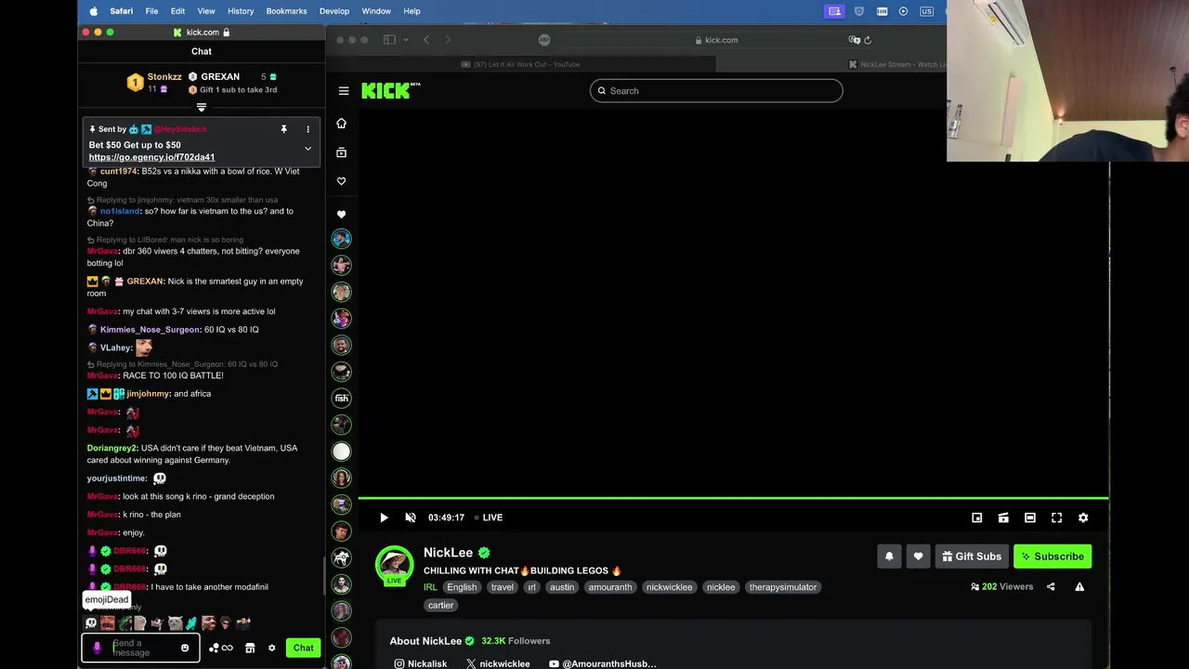This screenshot has height=669, width=1189.
Task: Click the Gift Subs button
Action: coord(972,557)
